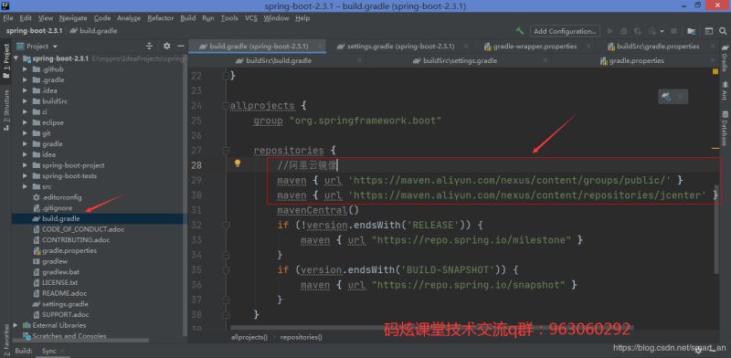The image size is (731, 358).
Task: Click the Run Anything toolbar icon
Action: pyautogui.click(x=709, y=31)
